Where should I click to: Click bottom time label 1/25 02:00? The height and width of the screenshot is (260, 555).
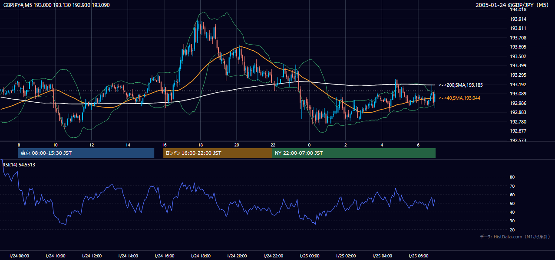(x=346, y=256)
